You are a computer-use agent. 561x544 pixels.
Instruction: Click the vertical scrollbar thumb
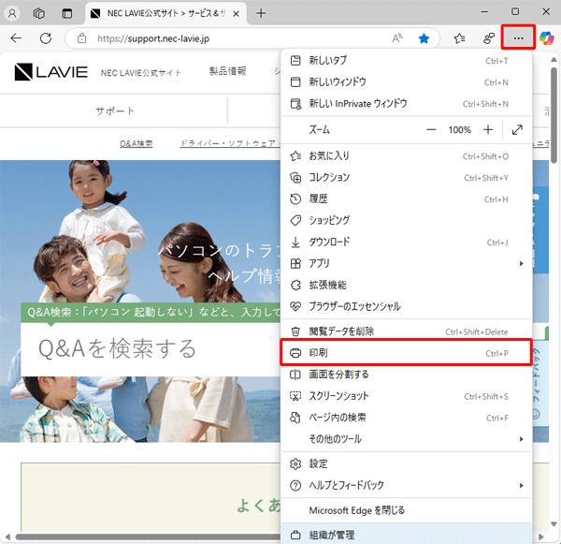tap(554, 114)
